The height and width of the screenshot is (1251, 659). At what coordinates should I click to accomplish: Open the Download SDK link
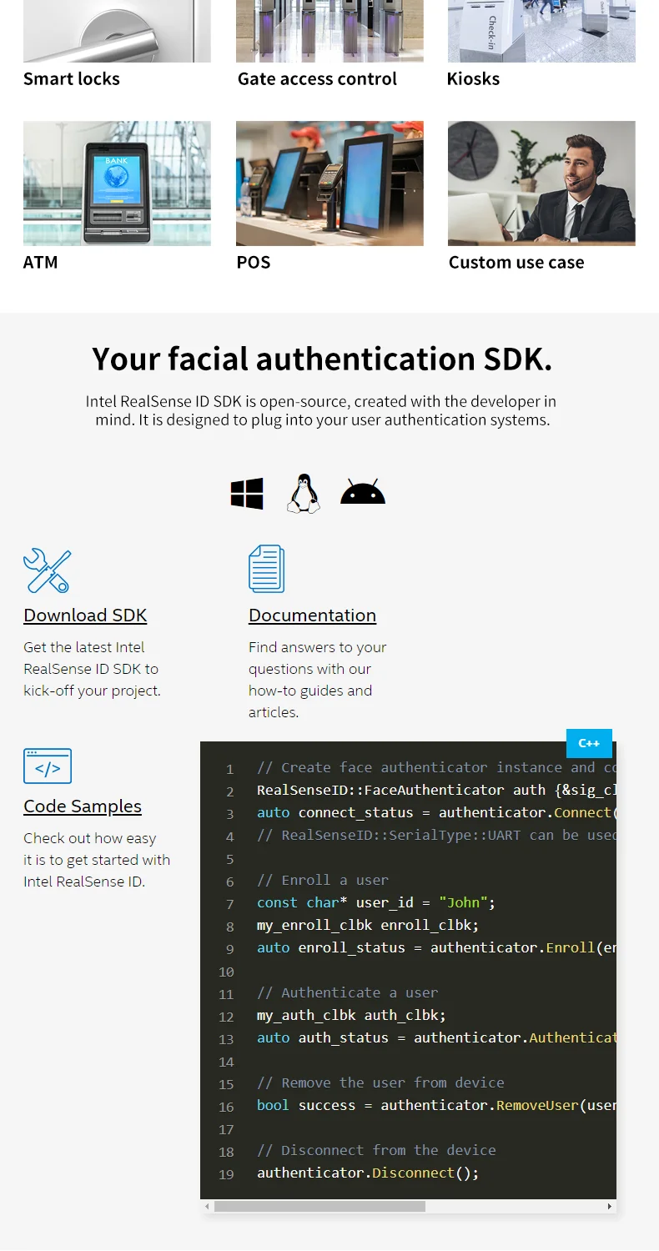click(x=85, y=615)
